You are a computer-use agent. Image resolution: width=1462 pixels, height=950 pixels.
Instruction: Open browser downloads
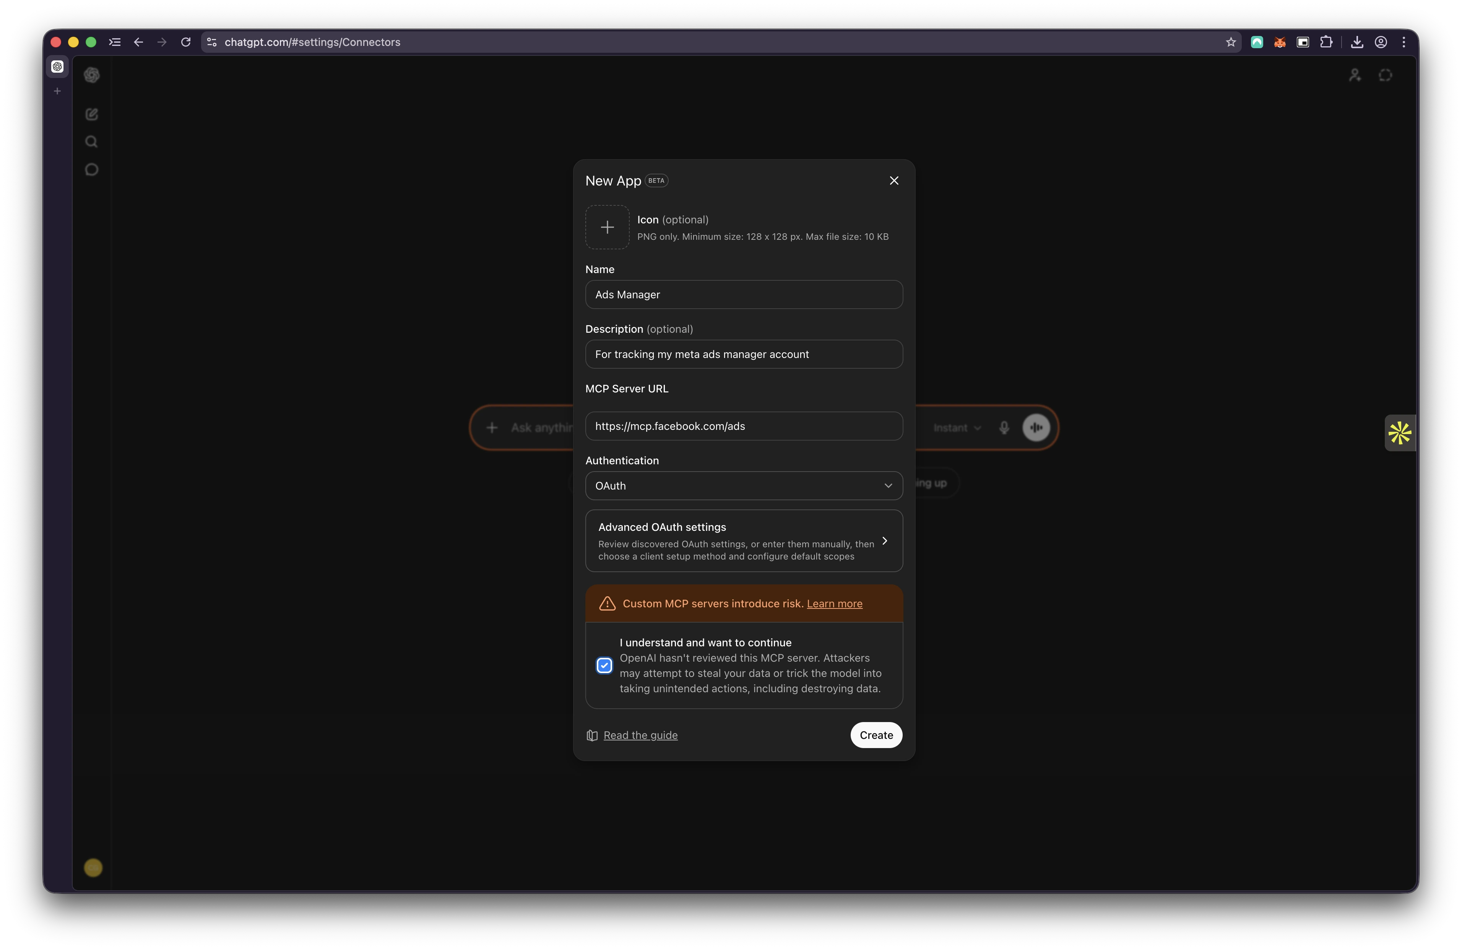(x=1358, y=42)
